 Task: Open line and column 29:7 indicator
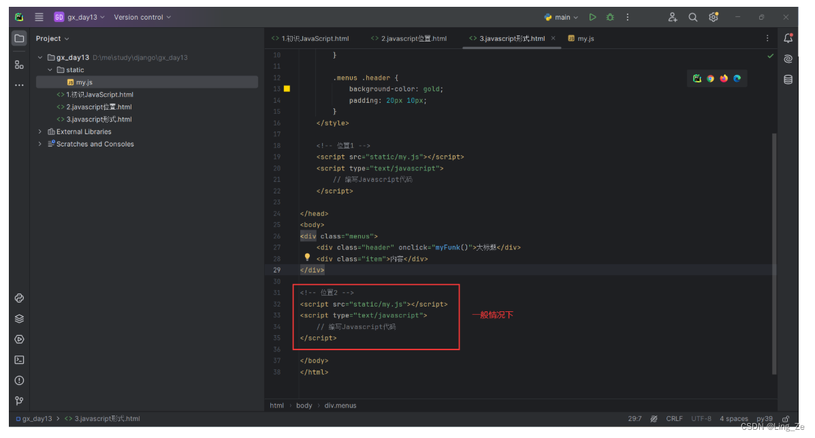coord(635,419)
